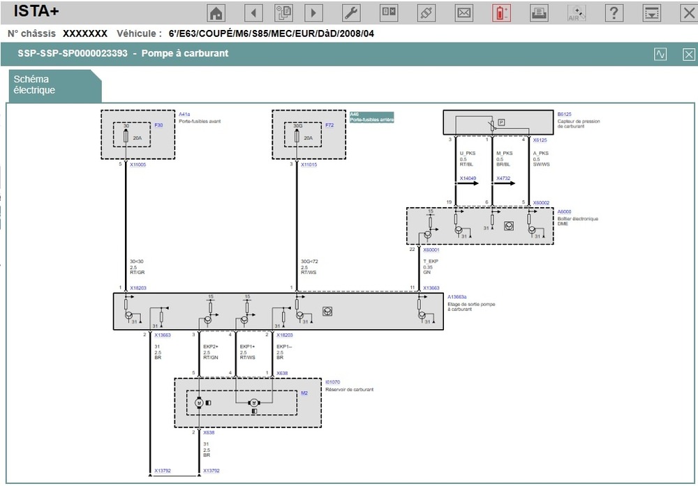Select the A_PKS SW/WS wire label
698x486 pixels.
[542, 159]
